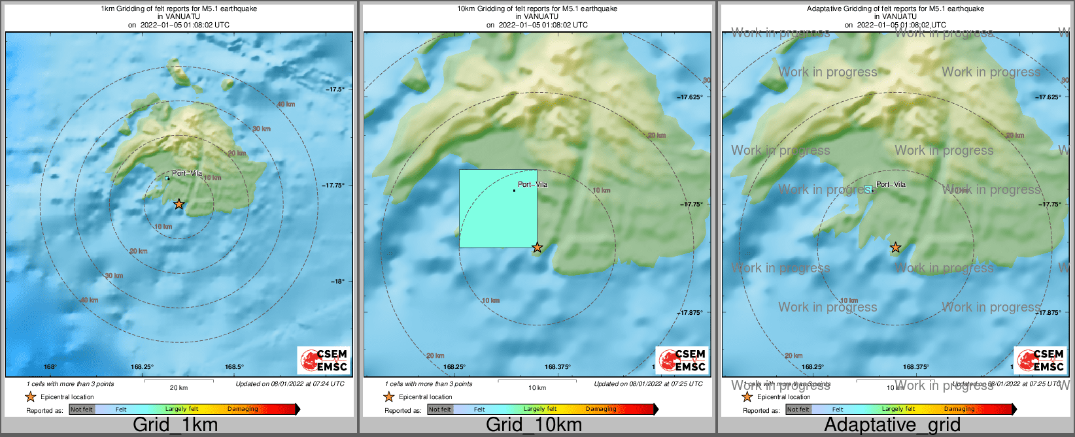The height and width of the screenshot is (437, 1075).
Task: Click the Port-Vila label on the Grid_10km map
Action: pyautogui.click(x=532, y=184)
